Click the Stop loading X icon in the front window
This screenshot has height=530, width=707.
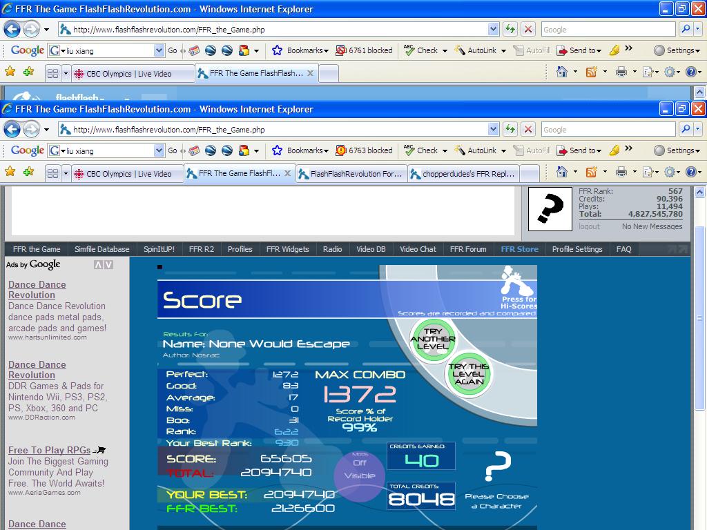click(528, 130)
